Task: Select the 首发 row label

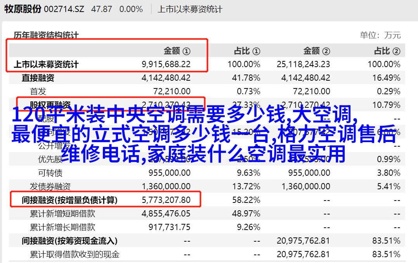Action: (38, 92)
